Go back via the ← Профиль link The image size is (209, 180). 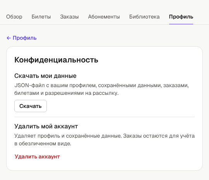click(22, 38)
